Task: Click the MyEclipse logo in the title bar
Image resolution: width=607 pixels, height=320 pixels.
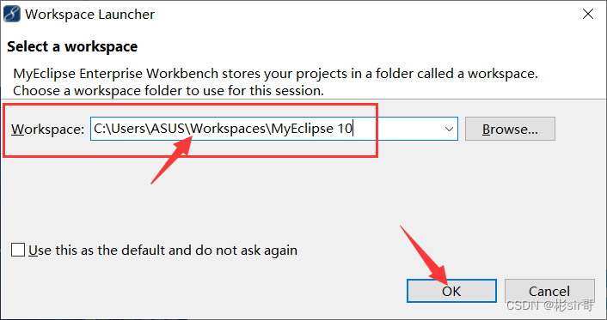Action: coord(12,14)
